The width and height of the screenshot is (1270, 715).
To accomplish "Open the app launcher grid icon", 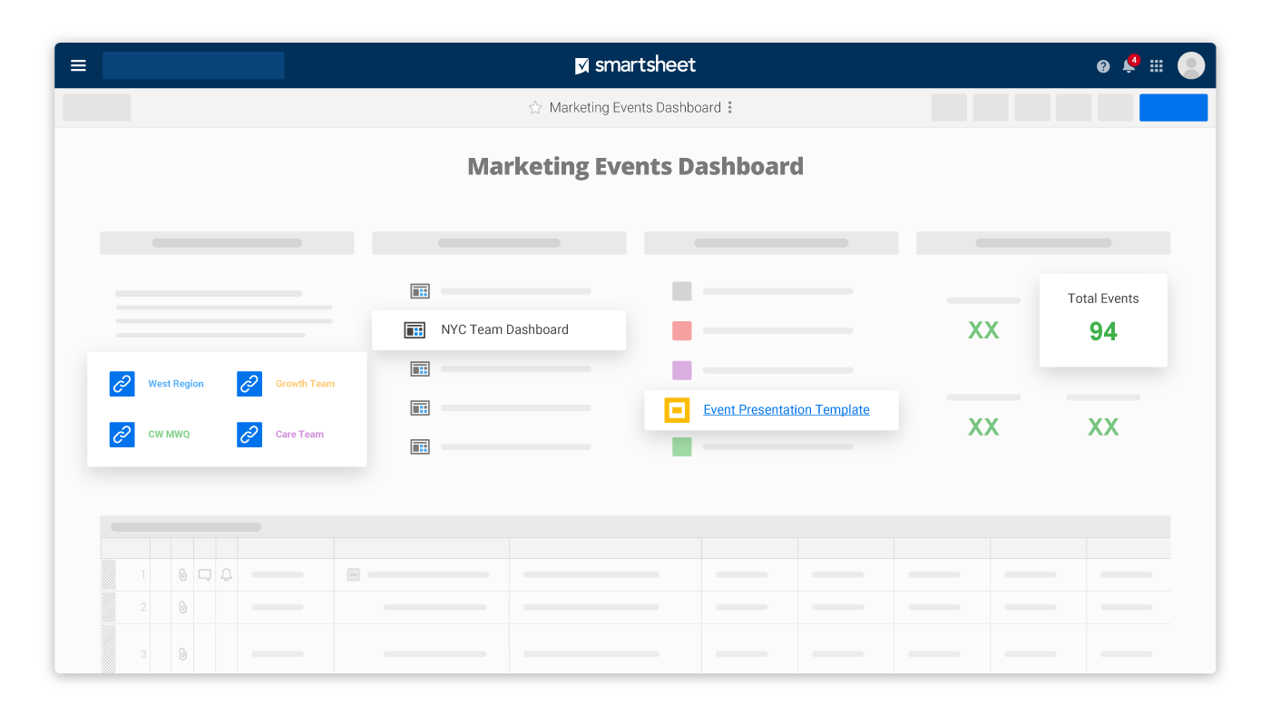I will 1157,66.
